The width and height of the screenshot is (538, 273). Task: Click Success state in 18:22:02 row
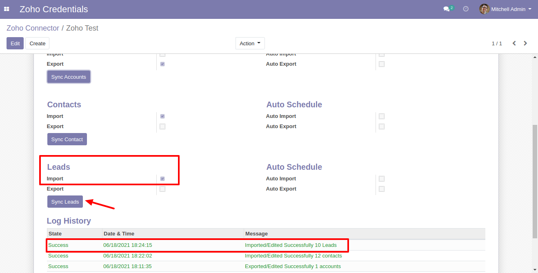click(58, 256)
